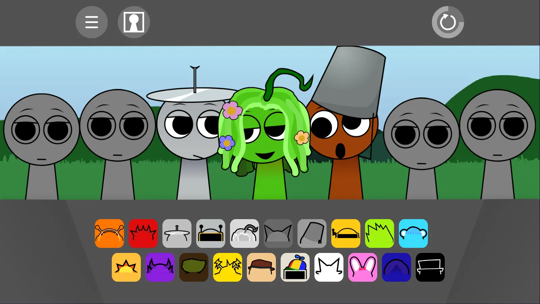Open the character portrait gallery button
The width and height of the screenshot is (540, 304).
[x=134, y=22]
